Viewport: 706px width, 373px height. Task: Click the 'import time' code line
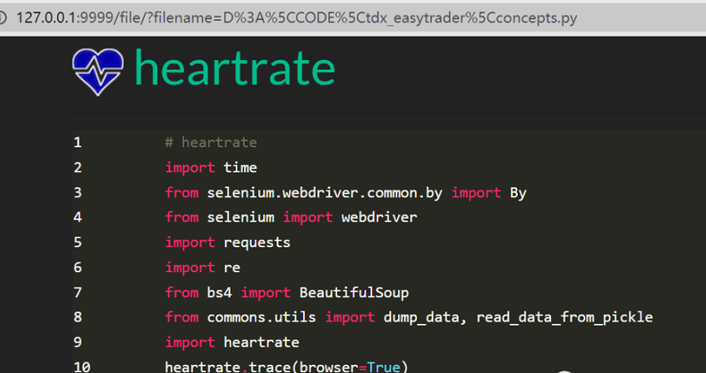click(x=211, y=167)
